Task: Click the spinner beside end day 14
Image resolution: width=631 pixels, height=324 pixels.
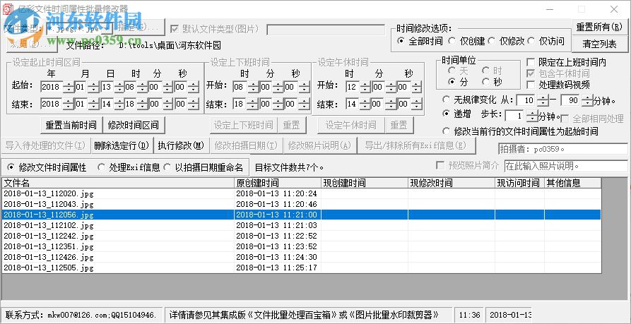Action: (x=119, y=104)
